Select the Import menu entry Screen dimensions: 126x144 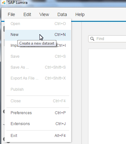(x=38, y=46)
